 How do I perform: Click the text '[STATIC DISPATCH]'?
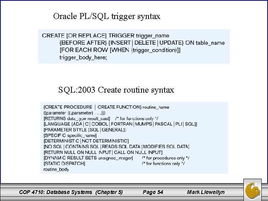coord(64,163)
